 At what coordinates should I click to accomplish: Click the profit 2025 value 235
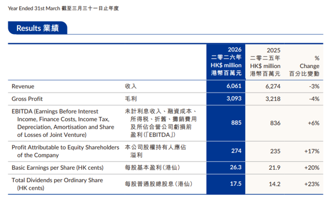[275, 151]
